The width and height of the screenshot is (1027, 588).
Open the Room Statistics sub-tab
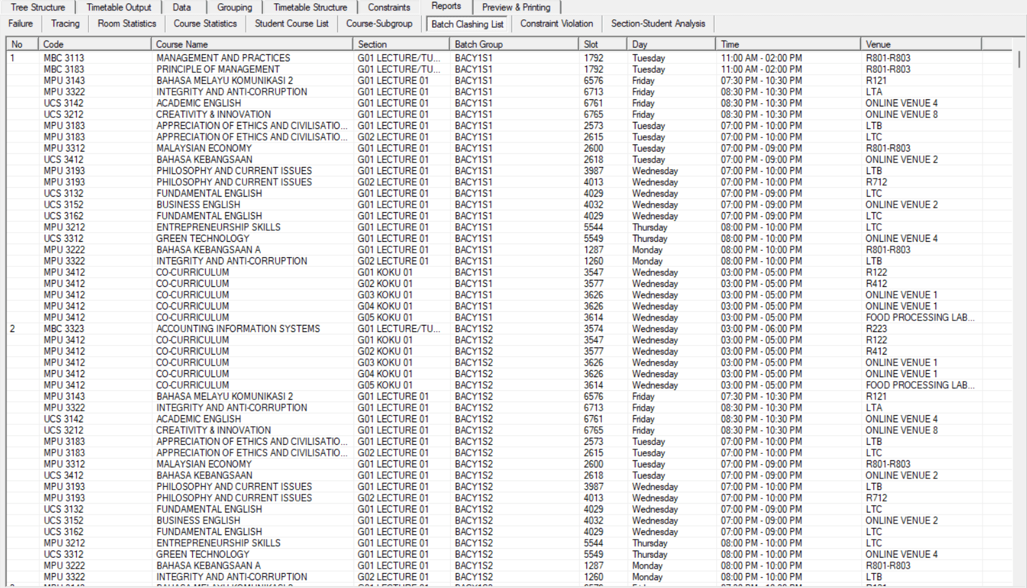click(x=127, y=23)
